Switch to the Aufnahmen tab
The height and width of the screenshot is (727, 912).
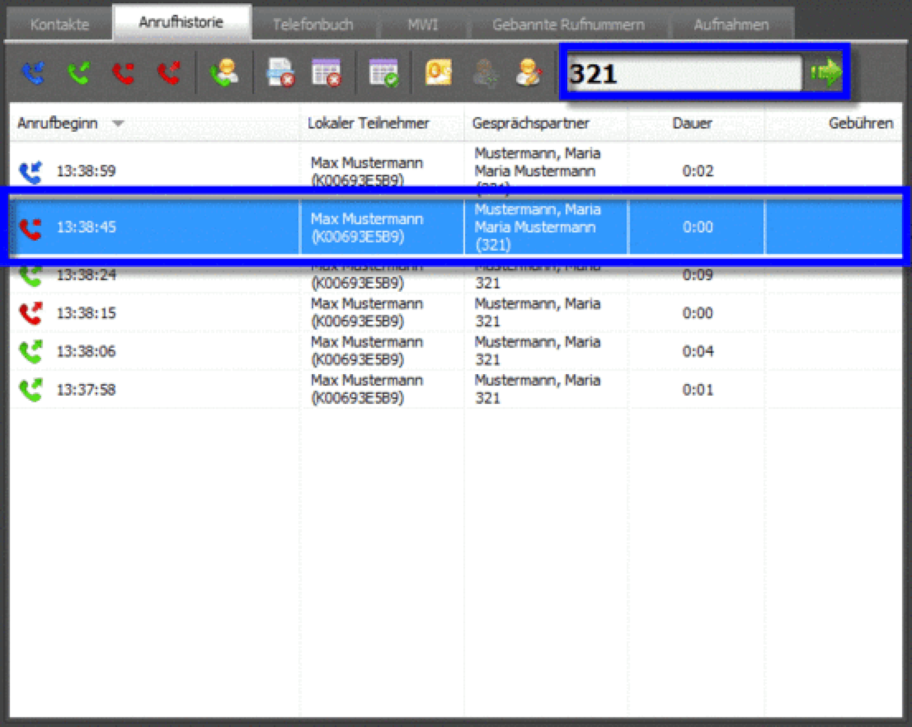[x=731, y=24]
